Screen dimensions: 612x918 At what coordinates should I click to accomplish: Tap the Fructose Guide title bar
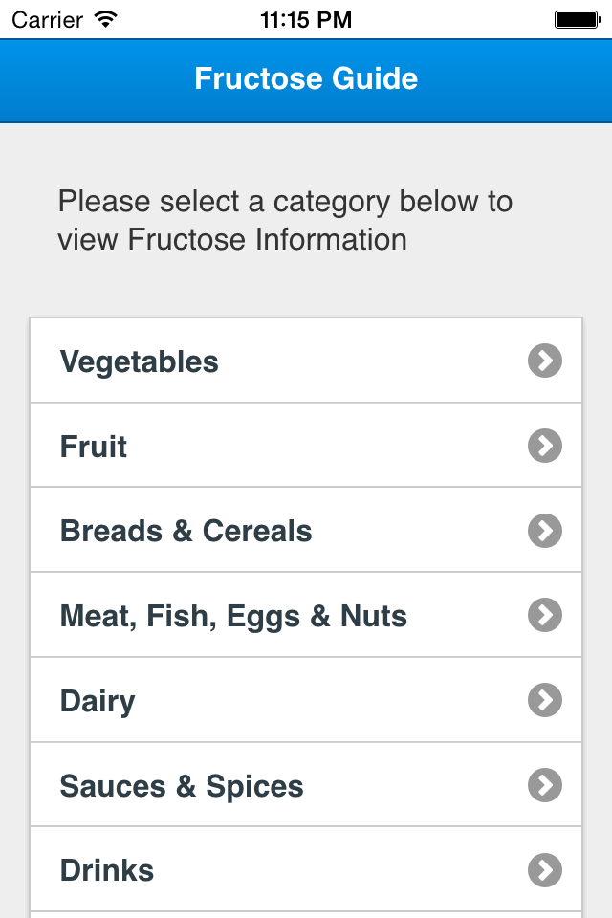(306, 79)
